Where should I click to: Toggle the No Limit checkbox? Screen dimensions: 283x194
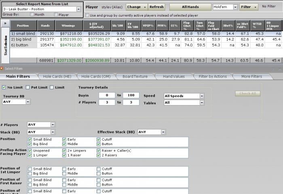pyautogui.click(x=4, y=87)
